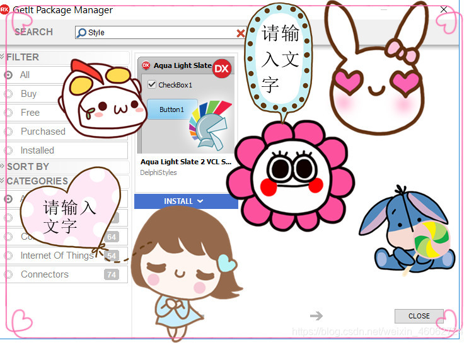This screenshot has width=469, height=343.
Task: Collapse the CATEGORIES section
Action: [3, 181]
